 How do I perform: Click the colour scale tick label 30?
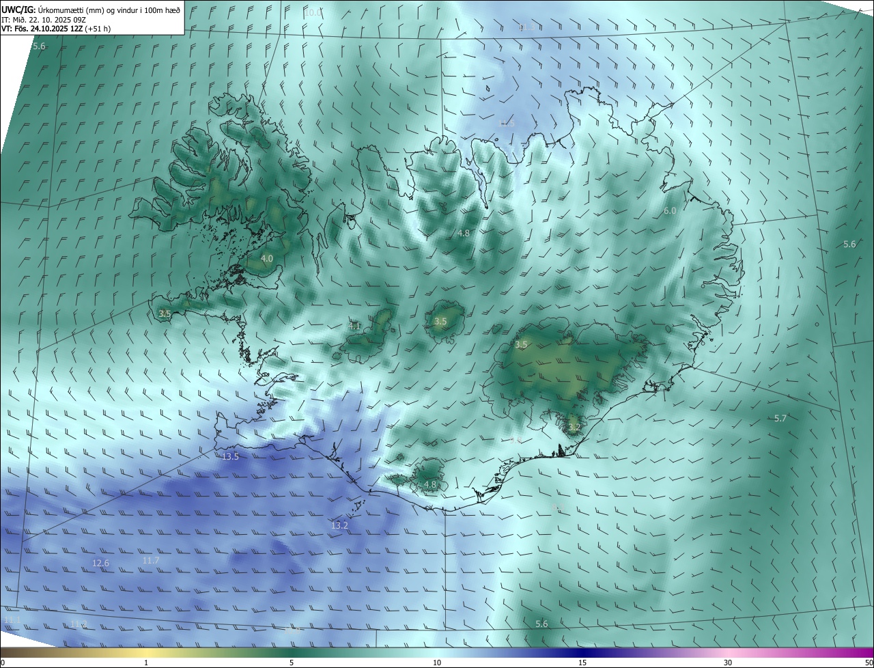click(728, 663)
